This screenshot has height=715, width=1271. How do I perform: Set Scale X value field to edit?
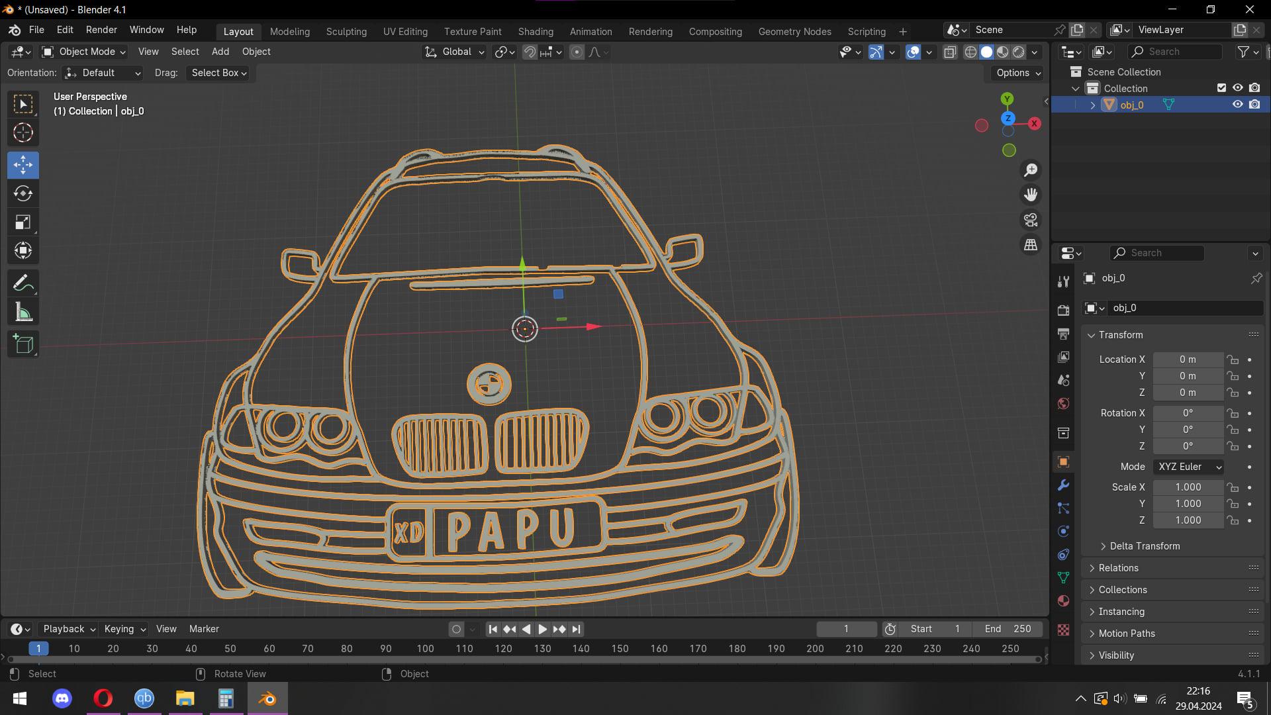click(1188, 487)
